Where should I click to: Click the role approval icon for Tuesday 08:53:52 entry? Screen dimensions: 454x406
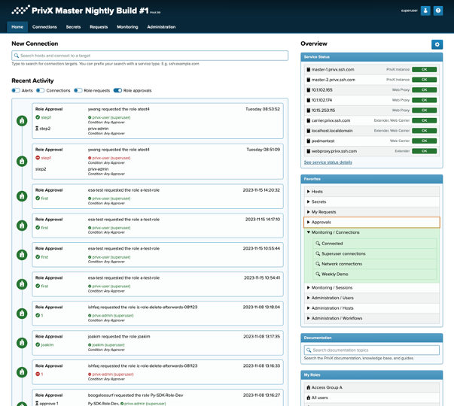(22, 120)
